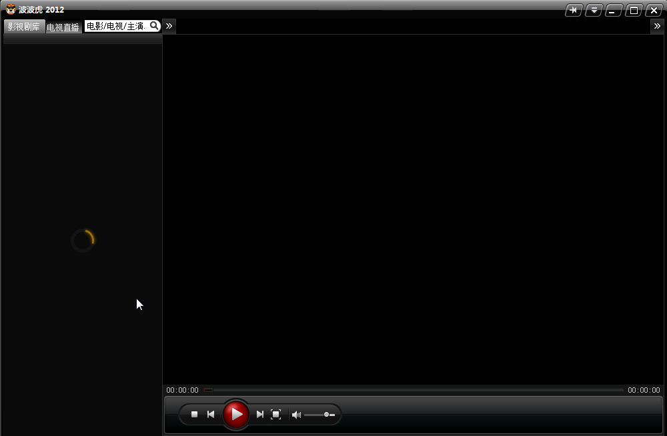The width and height of the screenshot is (667, 436).
Task: Click the 波波虎 tiger logo icon
Action: 11,9
